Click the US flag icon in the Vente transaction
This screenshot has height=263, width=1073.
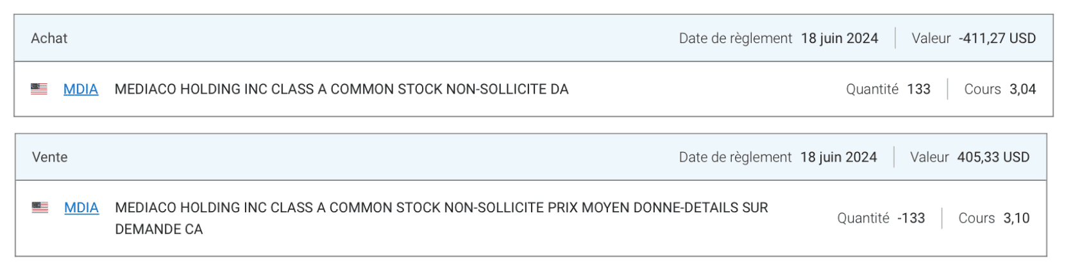click(40, 208)
